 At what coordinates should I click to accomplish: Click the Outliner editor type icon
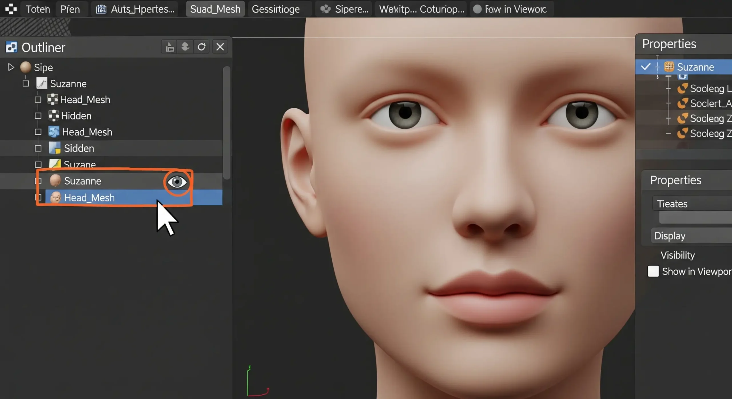pyautogui.click(x=11, y=47)
